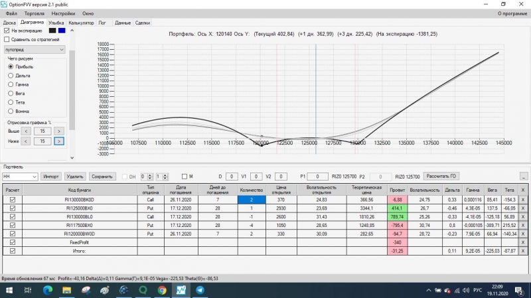Click the 'Рассчитать ГО' button
The width and height of the screenshot is (531, 298).
(x=441, y=176)
